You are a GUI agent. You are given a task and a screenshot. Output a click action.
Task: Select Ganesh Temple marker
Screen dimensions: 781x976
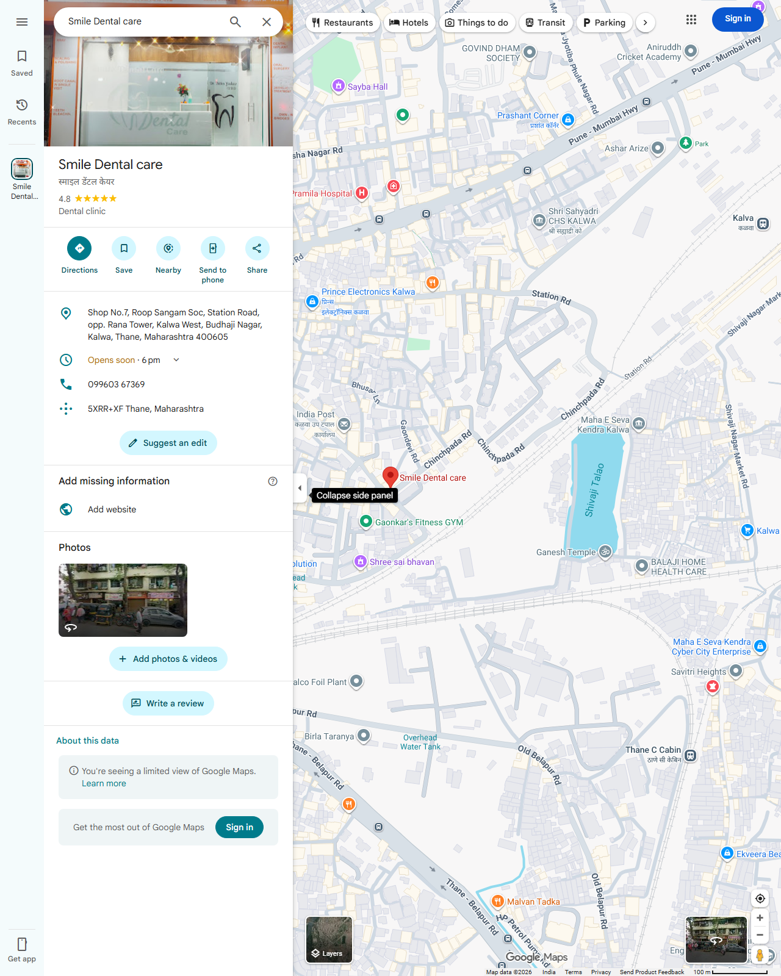[605, 551]
